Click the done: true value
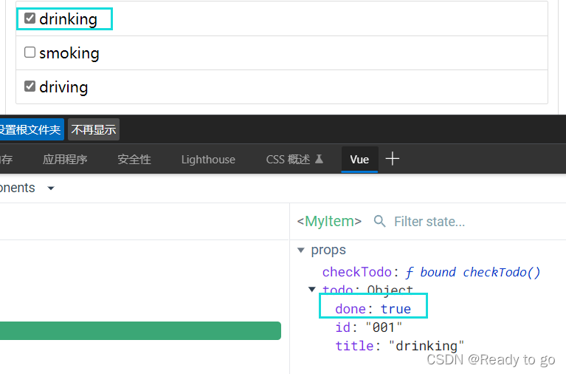 396,309
